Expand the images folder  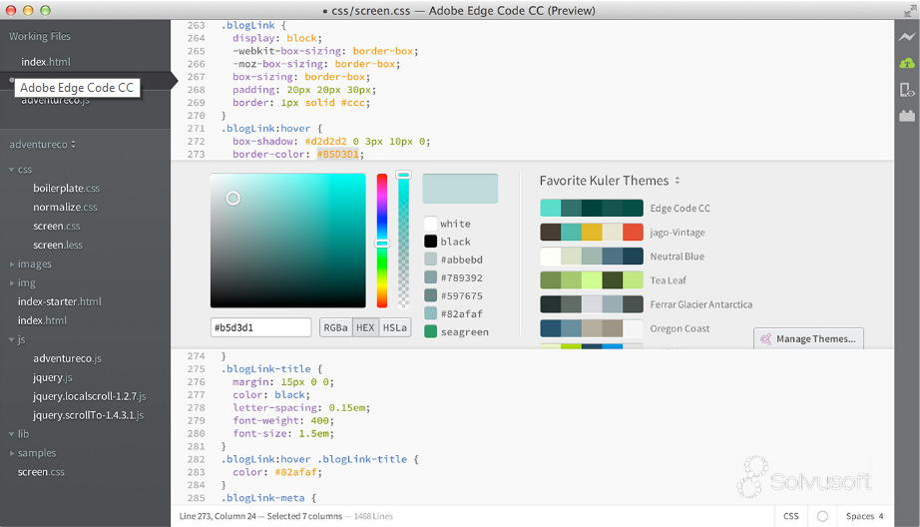click(12, 264)
